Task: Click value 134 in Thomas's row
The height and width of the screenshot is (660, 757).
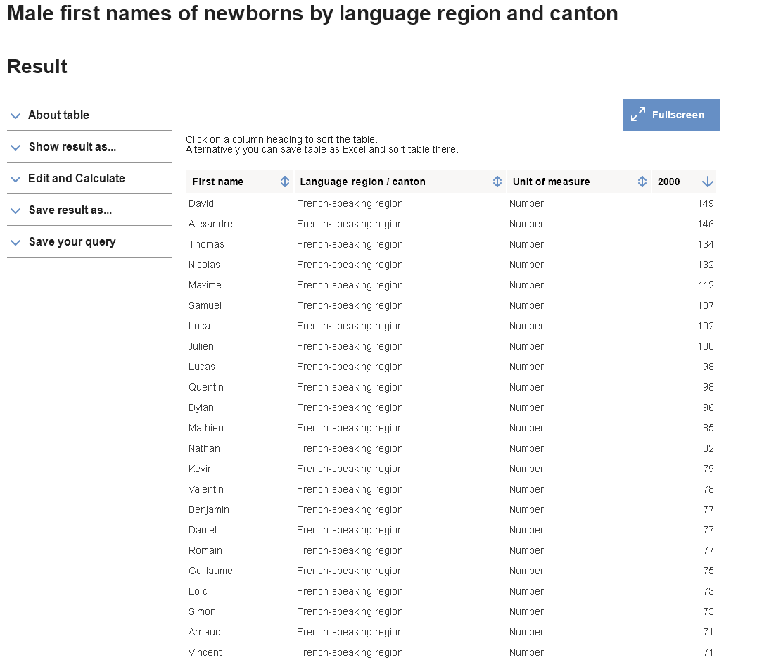Action: (706, 244)
